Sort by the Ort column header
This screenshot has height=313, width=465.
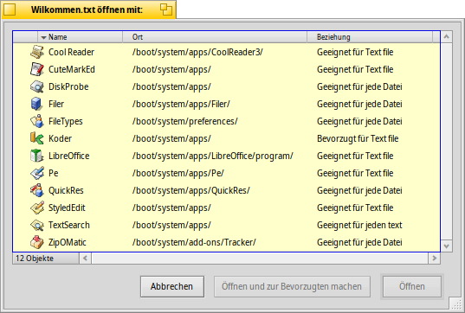[x=215, y=37]
